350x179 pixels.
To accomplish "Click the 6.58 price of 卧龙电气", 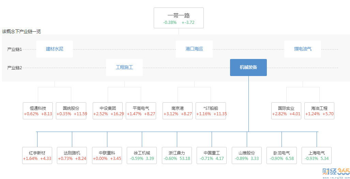I will (x=290, y=159).
